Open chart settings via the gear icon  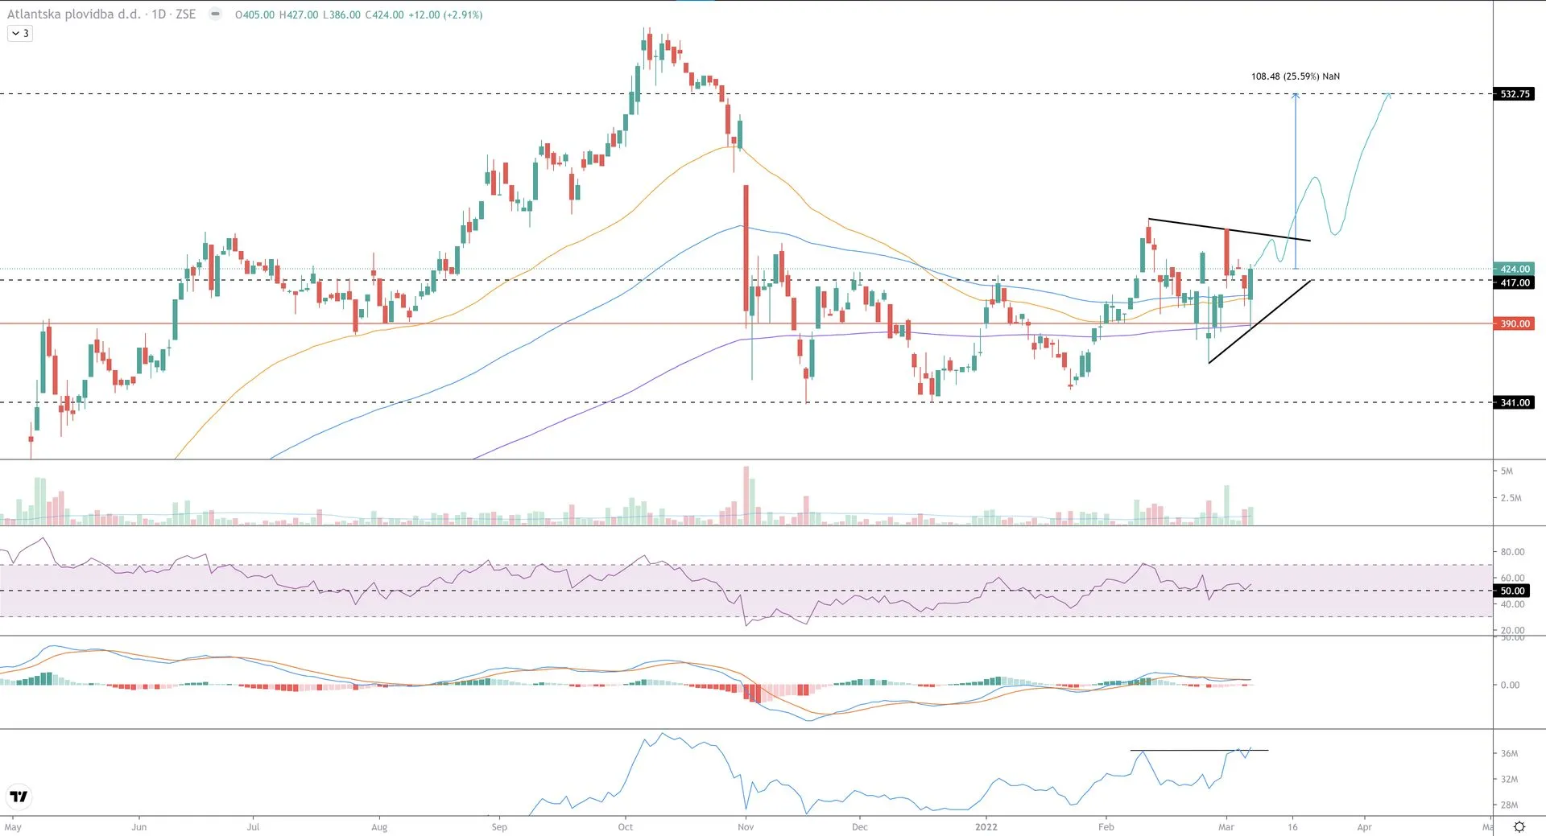[x=1519, y=826]
